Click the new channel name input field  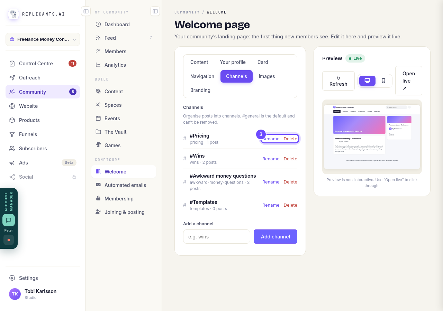[x=217, y=237]
